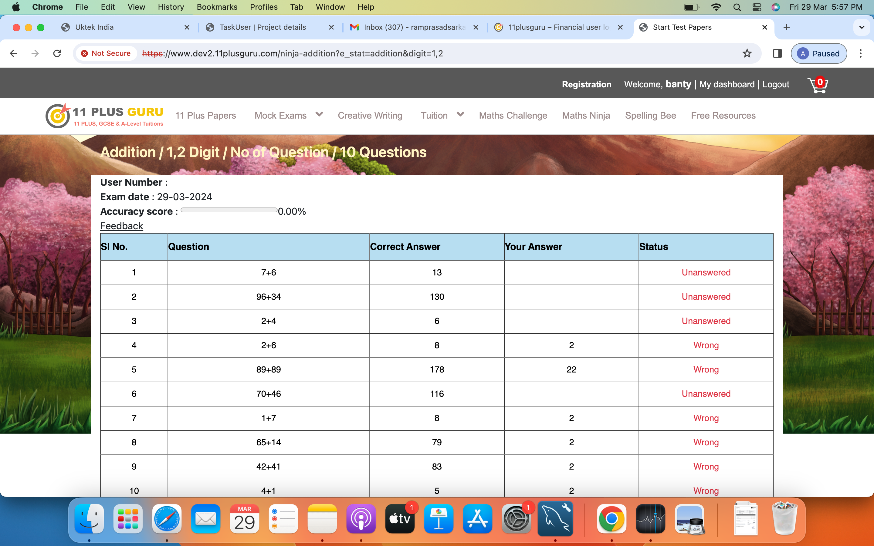Expand the Tuition dropdown menu

tap(460, 114)
